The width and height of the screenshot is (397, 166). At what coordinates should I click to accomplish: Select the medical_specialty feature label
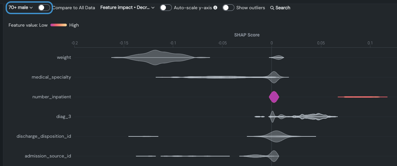point(51,77)
